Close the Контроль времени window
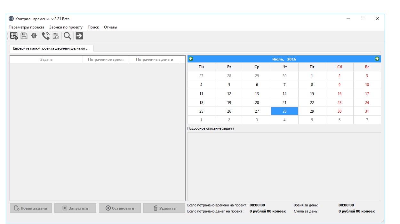400x224 pixels. [x=377, y=19]
